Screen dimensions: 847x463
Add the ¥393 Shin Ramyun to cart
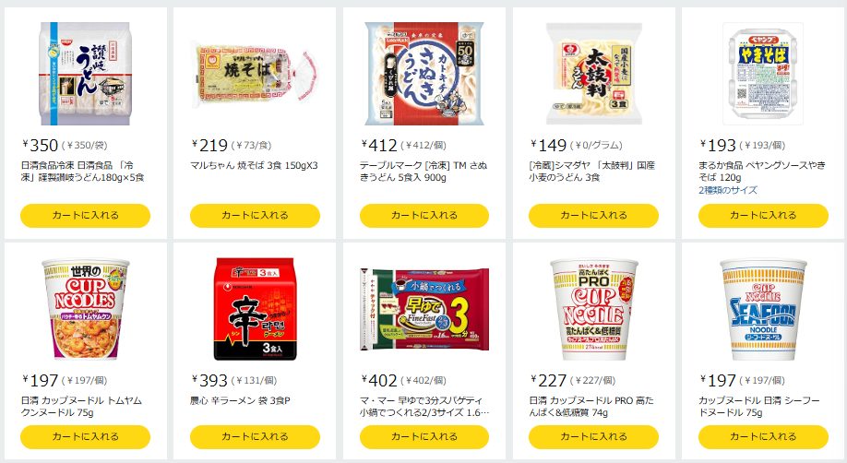pyautogui.click(x=255, y=436)
